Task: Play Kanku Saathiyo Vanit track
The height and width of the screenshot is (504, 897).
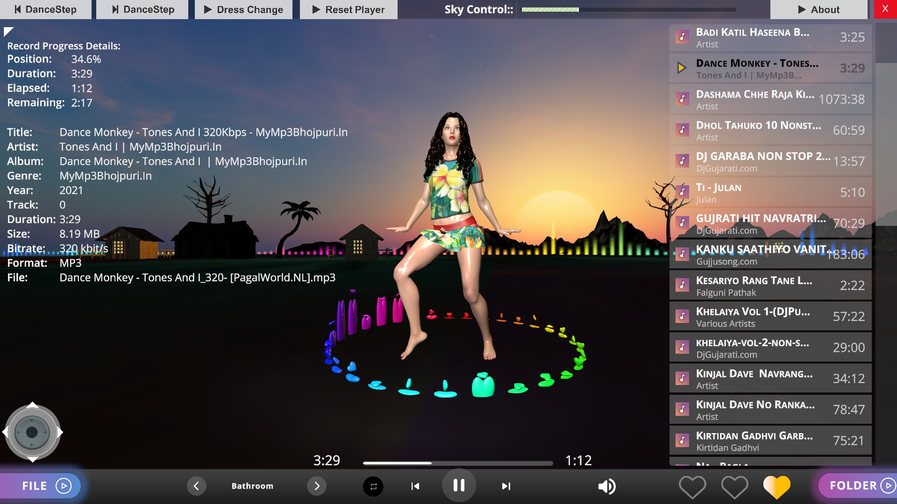Action: pos(770,254)
